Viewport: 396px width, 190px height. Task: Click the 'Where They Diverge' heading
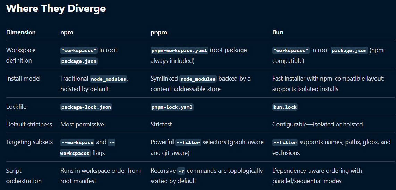tap(56, 9)
